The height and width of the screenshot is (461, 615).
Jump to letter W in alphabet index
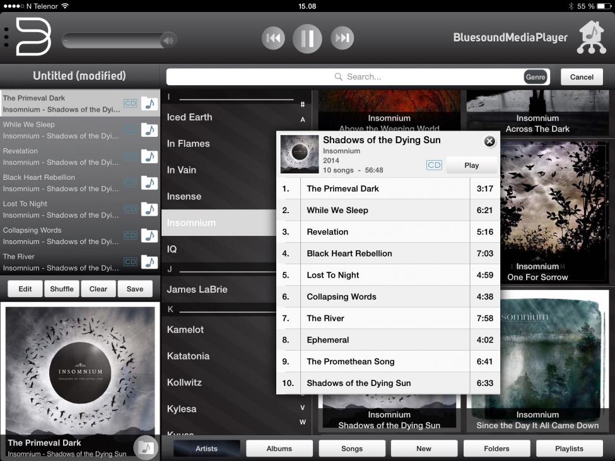(x=302, y=422)
